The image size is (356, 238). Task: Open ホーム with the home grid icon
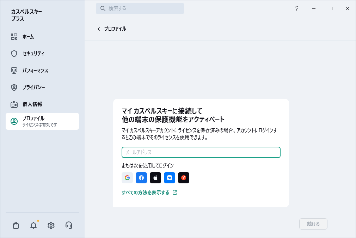pos(14,37)
